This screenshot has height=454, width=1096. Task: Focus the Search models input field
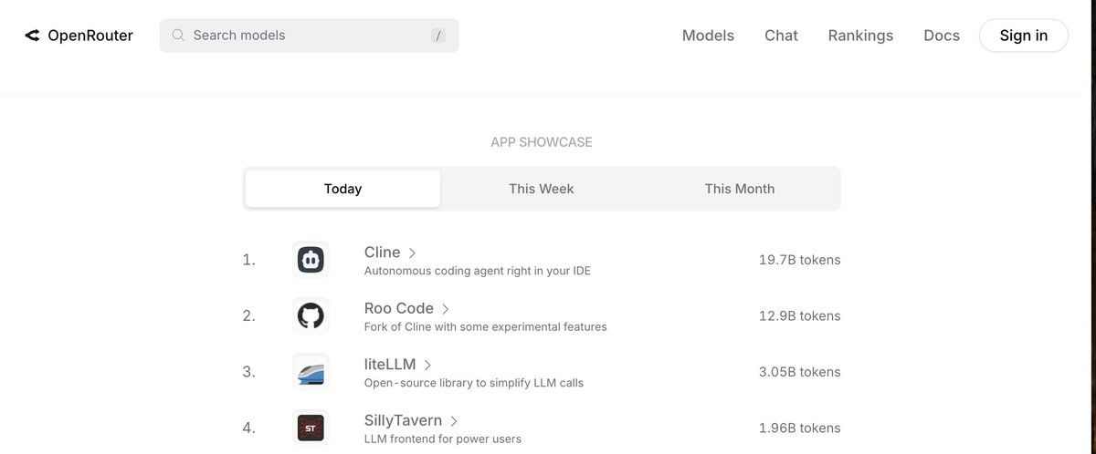coord(310,36)
